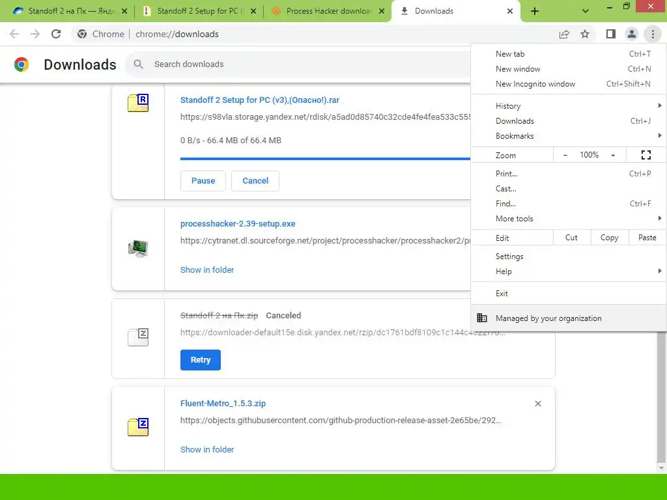Viewport: 667px width, 500px height.
Task: Click the three-dot Chrome menu button
Action: tap(653, 34)
